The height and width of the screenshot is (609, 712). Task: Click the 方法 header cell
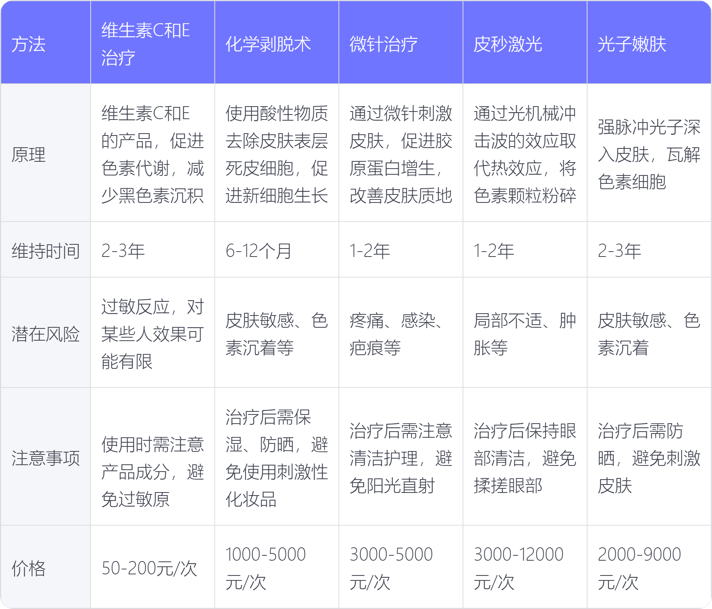tap(29, 44)
